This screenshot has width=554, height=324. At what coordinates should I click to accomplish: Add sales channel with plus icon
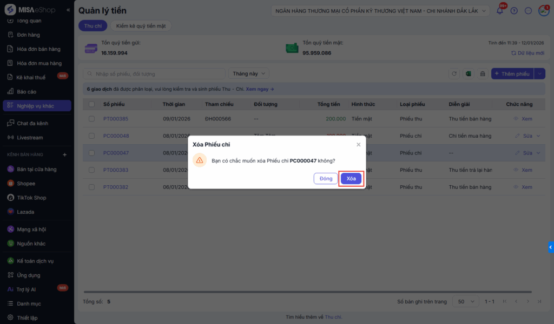[x=65, y=155]
